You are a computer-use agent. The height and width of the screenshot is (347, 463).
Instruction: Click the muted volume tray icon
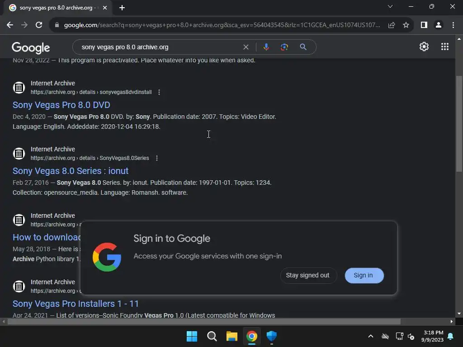[411, 336]
